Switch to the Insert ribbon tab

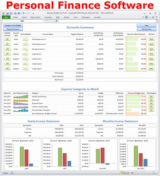24,17
